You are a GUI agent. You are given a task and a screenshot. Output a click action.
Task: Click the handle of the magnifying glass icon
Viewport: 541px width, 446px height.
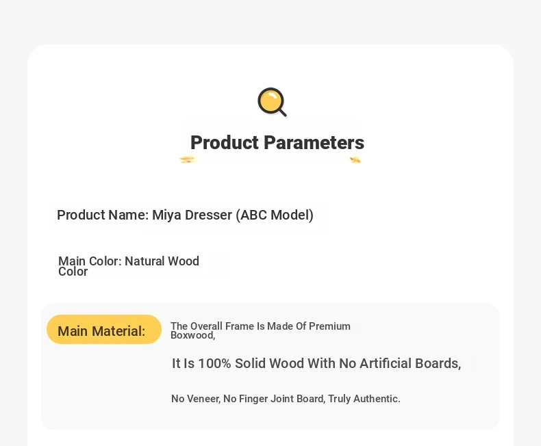coord(282,112)
